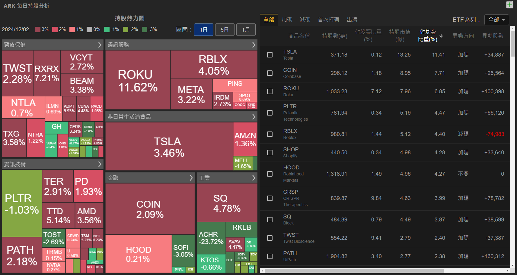Click the scrollbar left arrow at table bottom
The height and width of the screenshot is (275, 517).
262,271
